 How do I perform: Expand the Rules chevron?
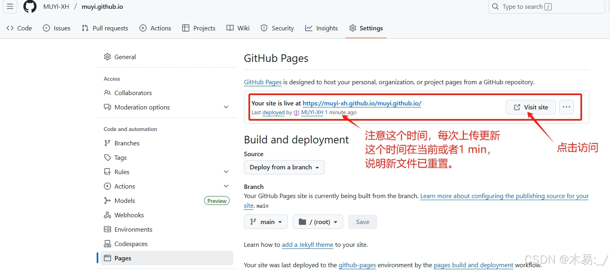(226, 172)
